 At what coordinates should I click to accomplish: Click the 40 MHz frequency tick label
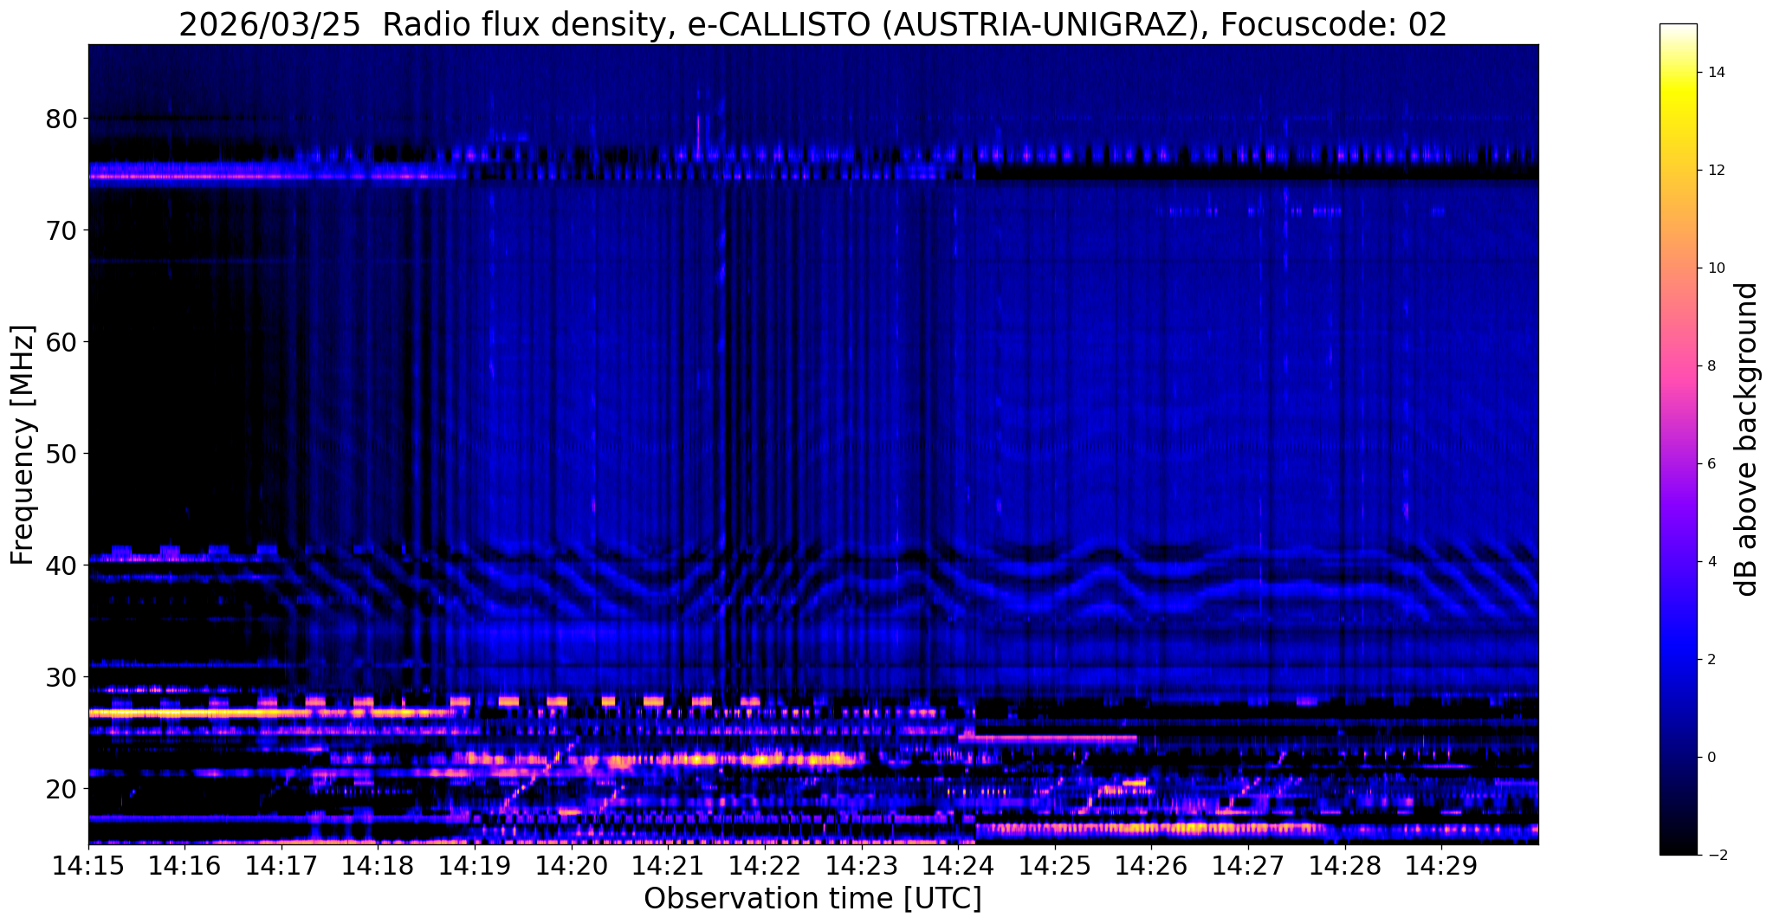61,565
